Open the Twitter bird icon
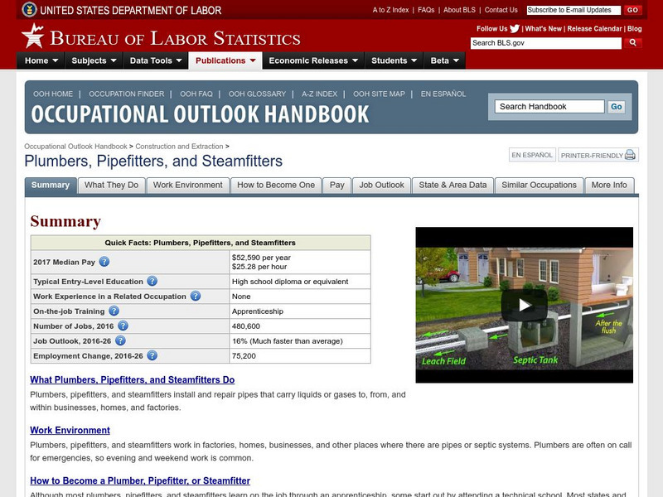Image resolution: width=663 pixels, height=497 pixels. pos(515,29)
